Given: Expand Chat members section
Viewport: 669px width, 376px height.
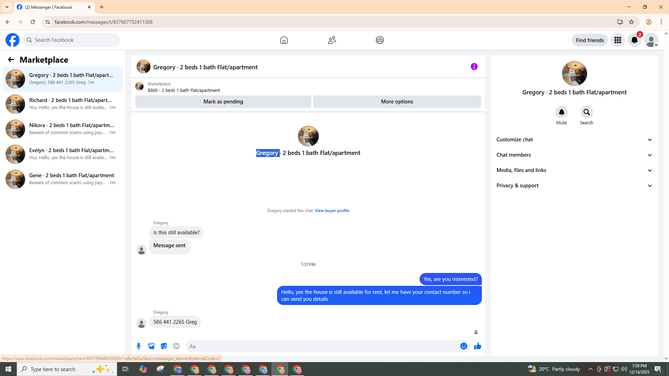Looking at the screenshot, I should point(574,155).
